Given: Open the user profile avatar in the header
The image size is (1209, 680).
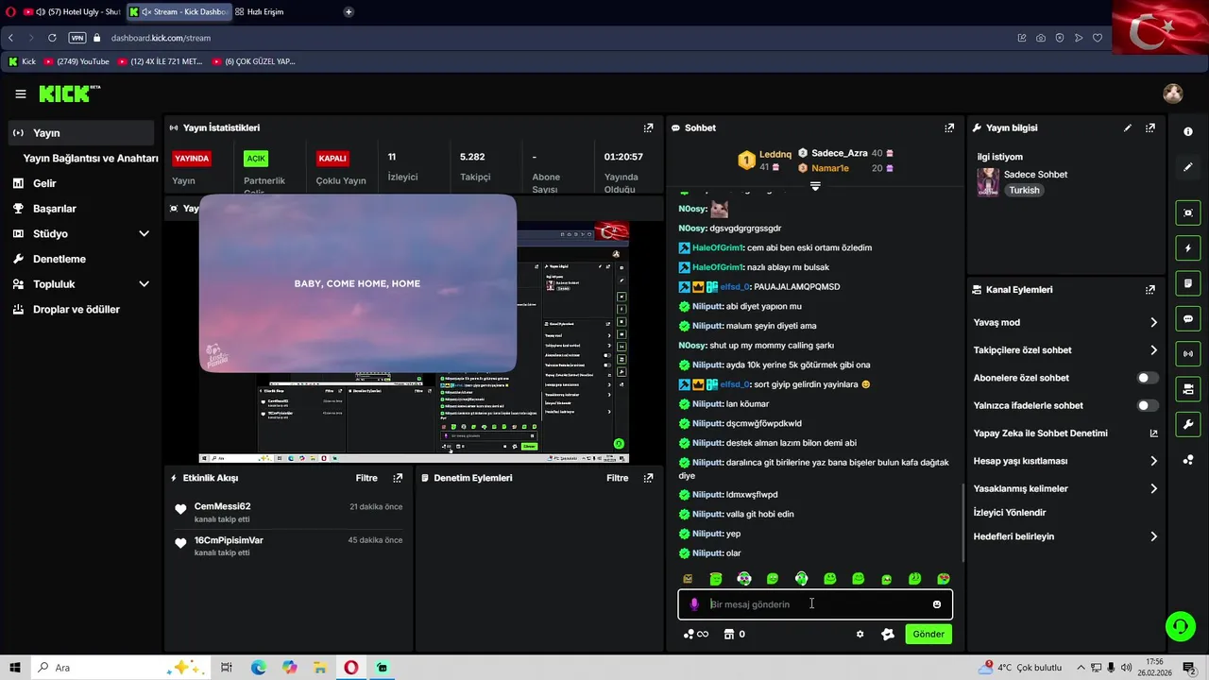Looking at the screenshot, I should tap(1173, 93).
